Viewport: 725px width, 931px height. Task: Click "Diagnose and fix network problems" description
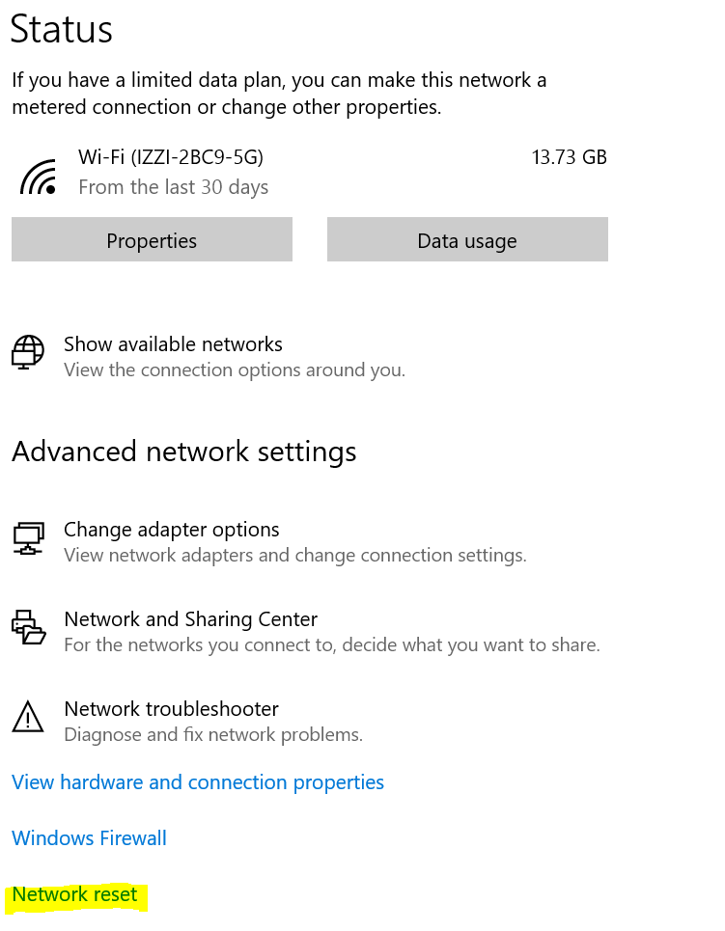point(213,735)
